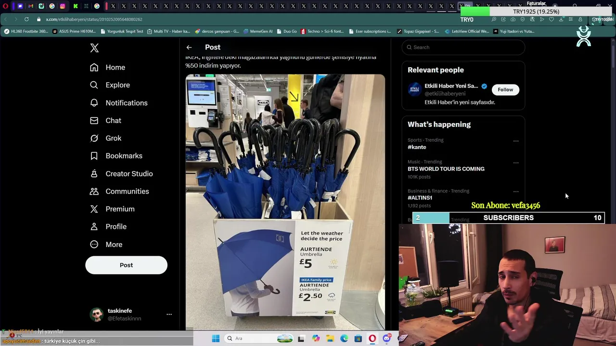Click the X logo in the sidebar
This screenshot has height=346, width=616.
pos(94,48)
